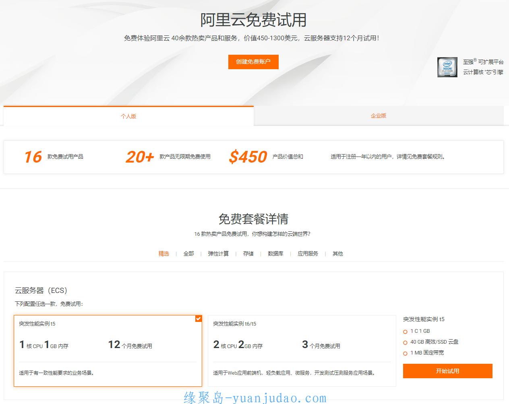Switch to the 企业版 tab

click(x=379, y=115)
